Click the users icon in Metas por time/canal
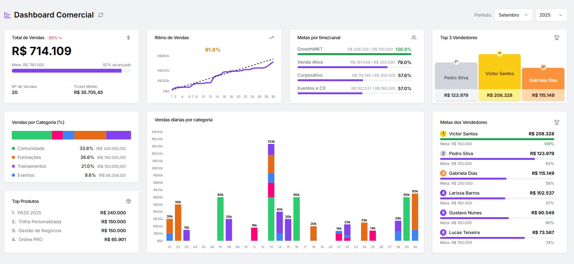The image size is (574, 264). [414, 38]
